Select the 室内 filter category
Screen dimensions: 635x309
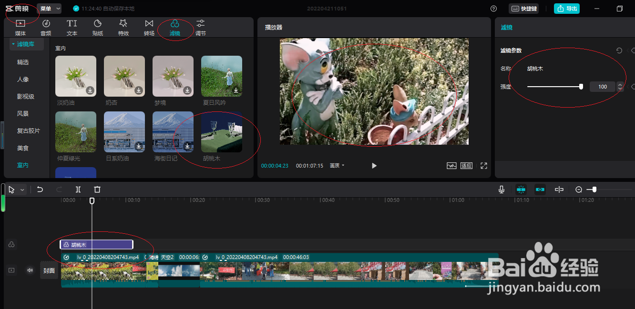(x=23, y=165)
